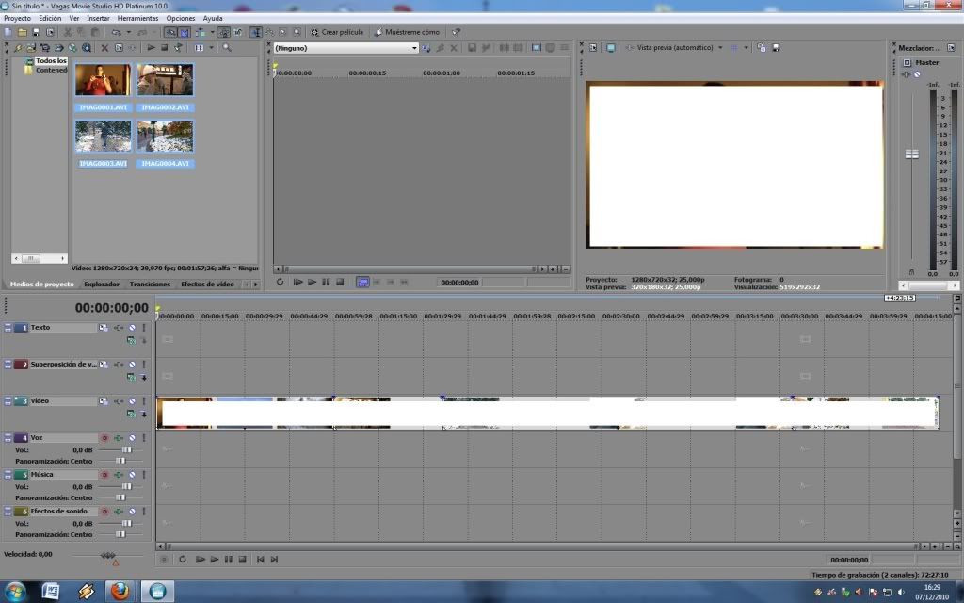Mute the Texto track
This screenshot has width=964, height=603.
pos(132,328)
